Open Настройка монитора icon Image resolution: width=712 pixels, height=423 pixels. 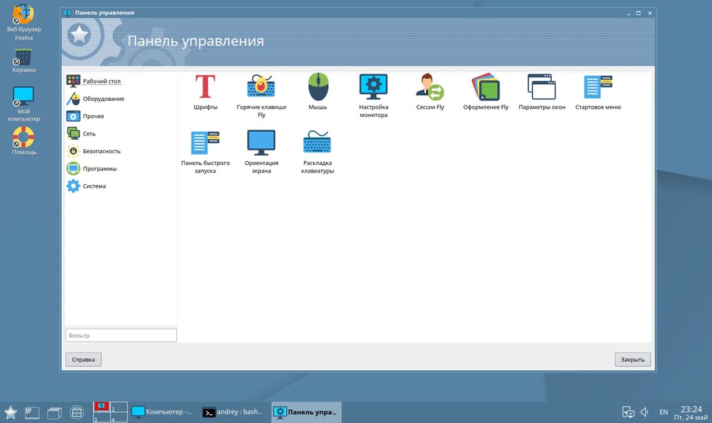click(373, 86)
